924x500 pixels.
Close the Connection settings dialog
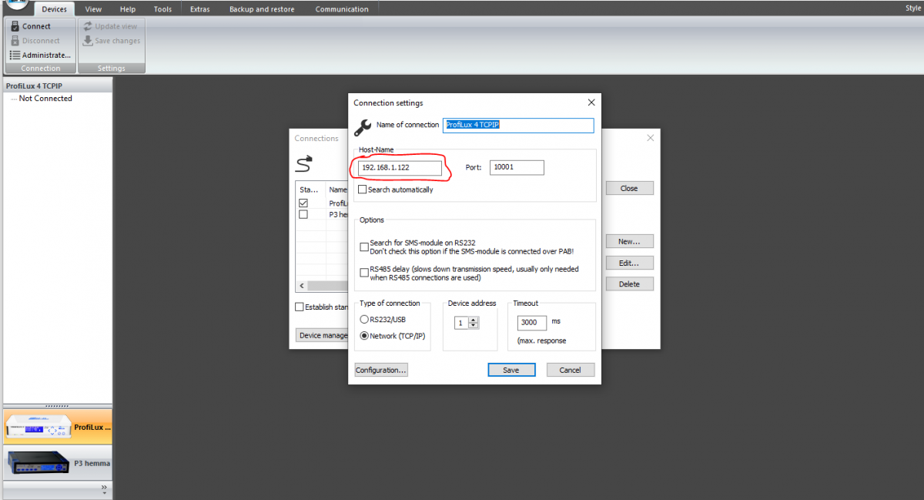(x=591, y=102)
